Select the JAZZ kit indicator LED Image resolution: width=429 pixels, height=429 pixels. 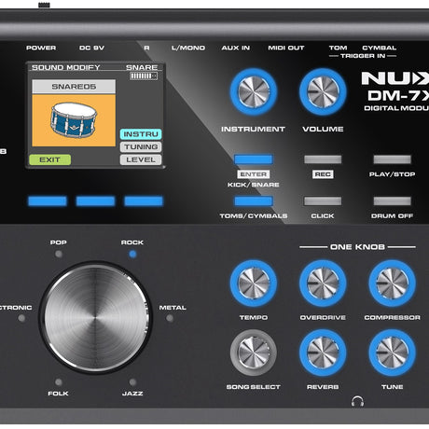[x=132, y=381]
